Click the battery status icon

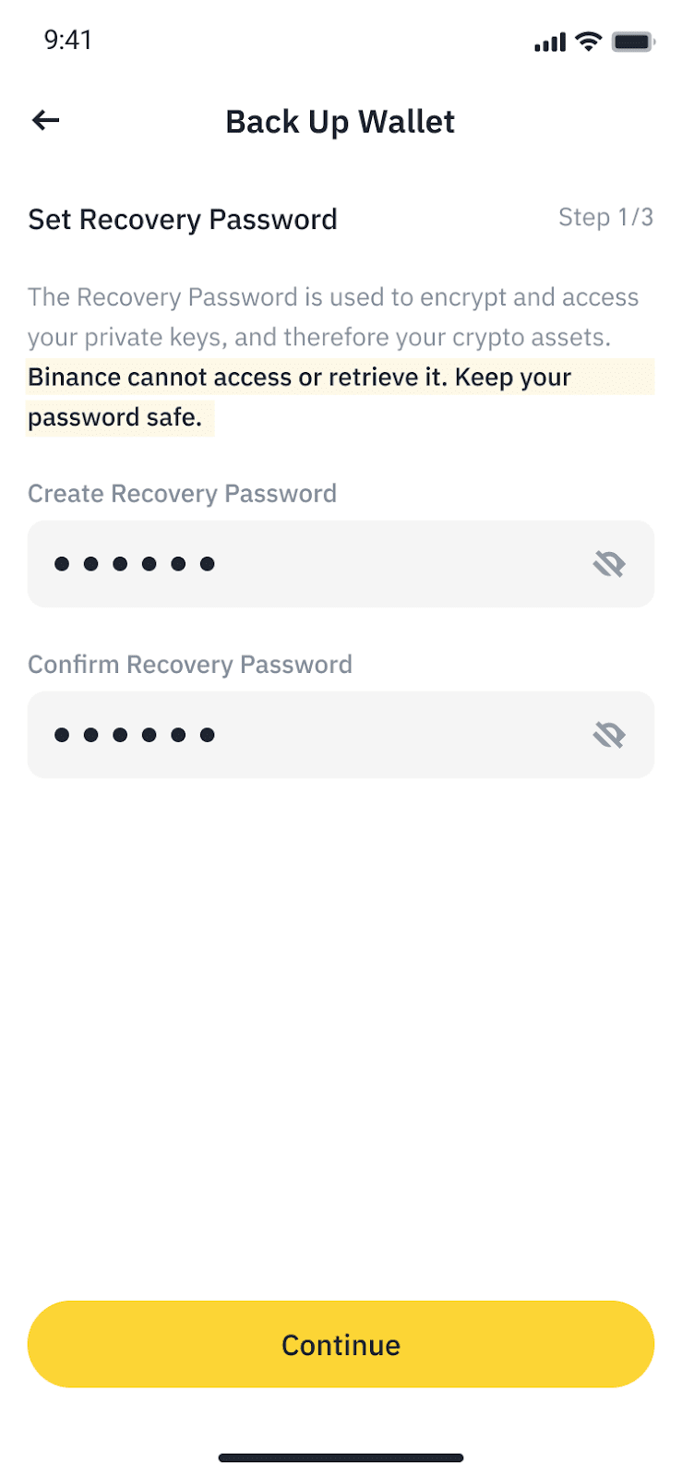(633, 41)
